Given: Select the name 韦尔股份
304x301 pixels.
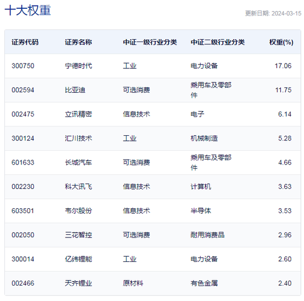Looking at the screenshot, I should pos(78,211).
